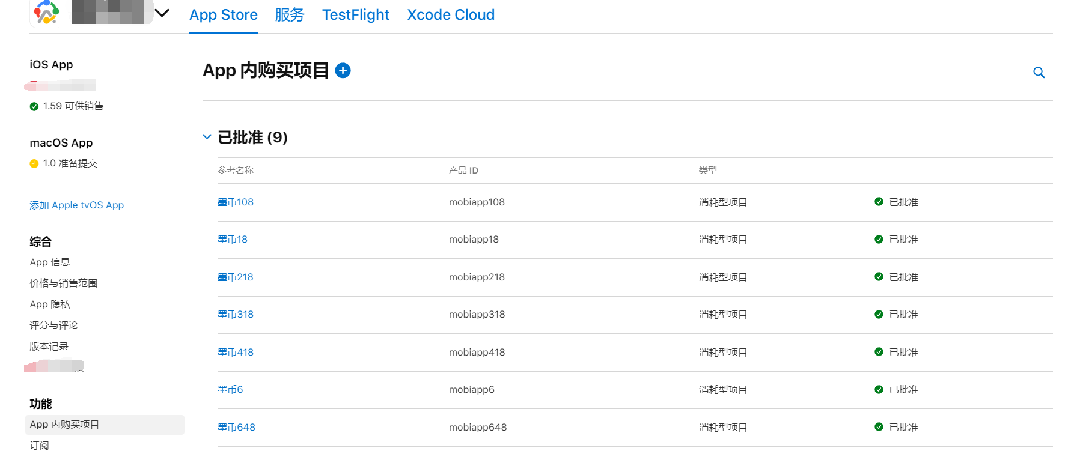This screenshot has width=1074, height=451.
Task: Collapse the 已批准 (9) section
Action: click(207, 137)
